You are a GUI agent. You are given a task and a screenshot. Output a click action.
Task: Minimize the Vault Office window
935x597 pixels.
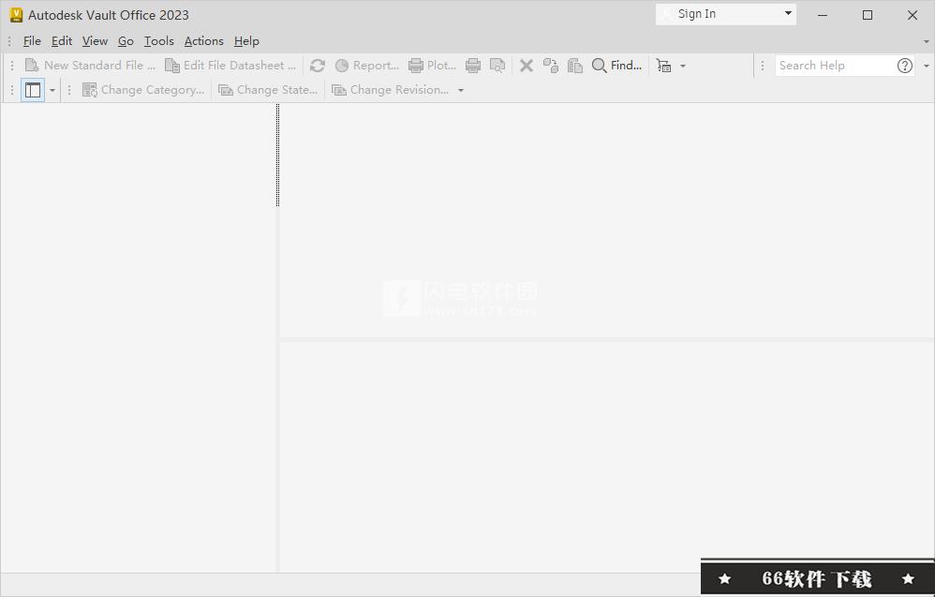pyautogui.click(x=823, y=15)
